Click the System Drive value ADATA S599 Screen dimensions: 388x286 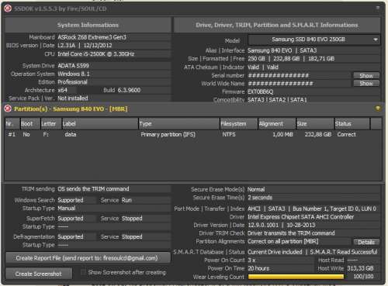(73, 66)
